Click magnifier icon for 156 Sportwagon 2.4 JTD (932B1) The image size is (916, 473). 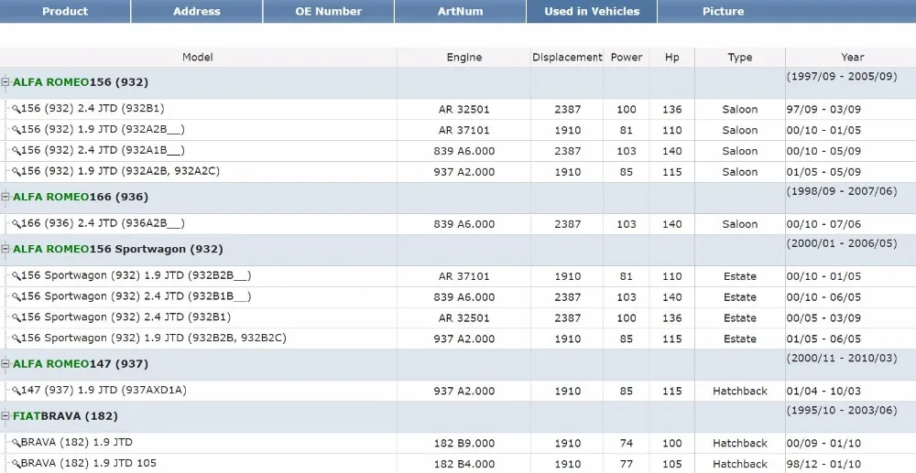coord(16,317)
